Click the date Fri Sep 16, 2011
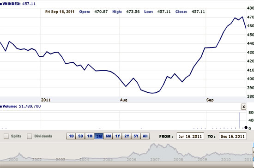 60,12
